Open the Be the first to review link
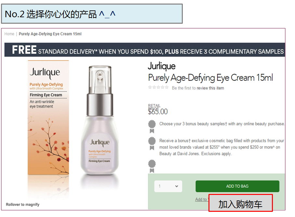The image size is (295, 217). coord(198,88)
